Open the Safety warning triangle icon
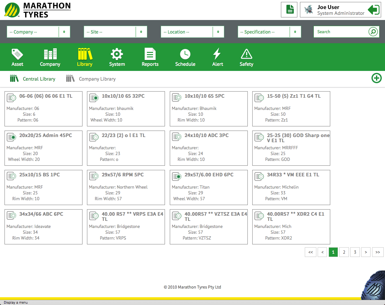Viewport: 385px width, 305px height. [246, 54]
